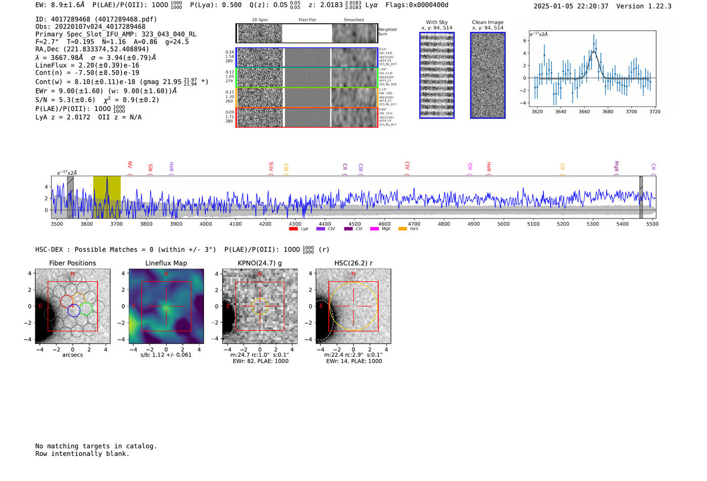Click the Flags:0x0000400d text in header
Viewport: 707px width, 481px height.
(x=417, y=5)
